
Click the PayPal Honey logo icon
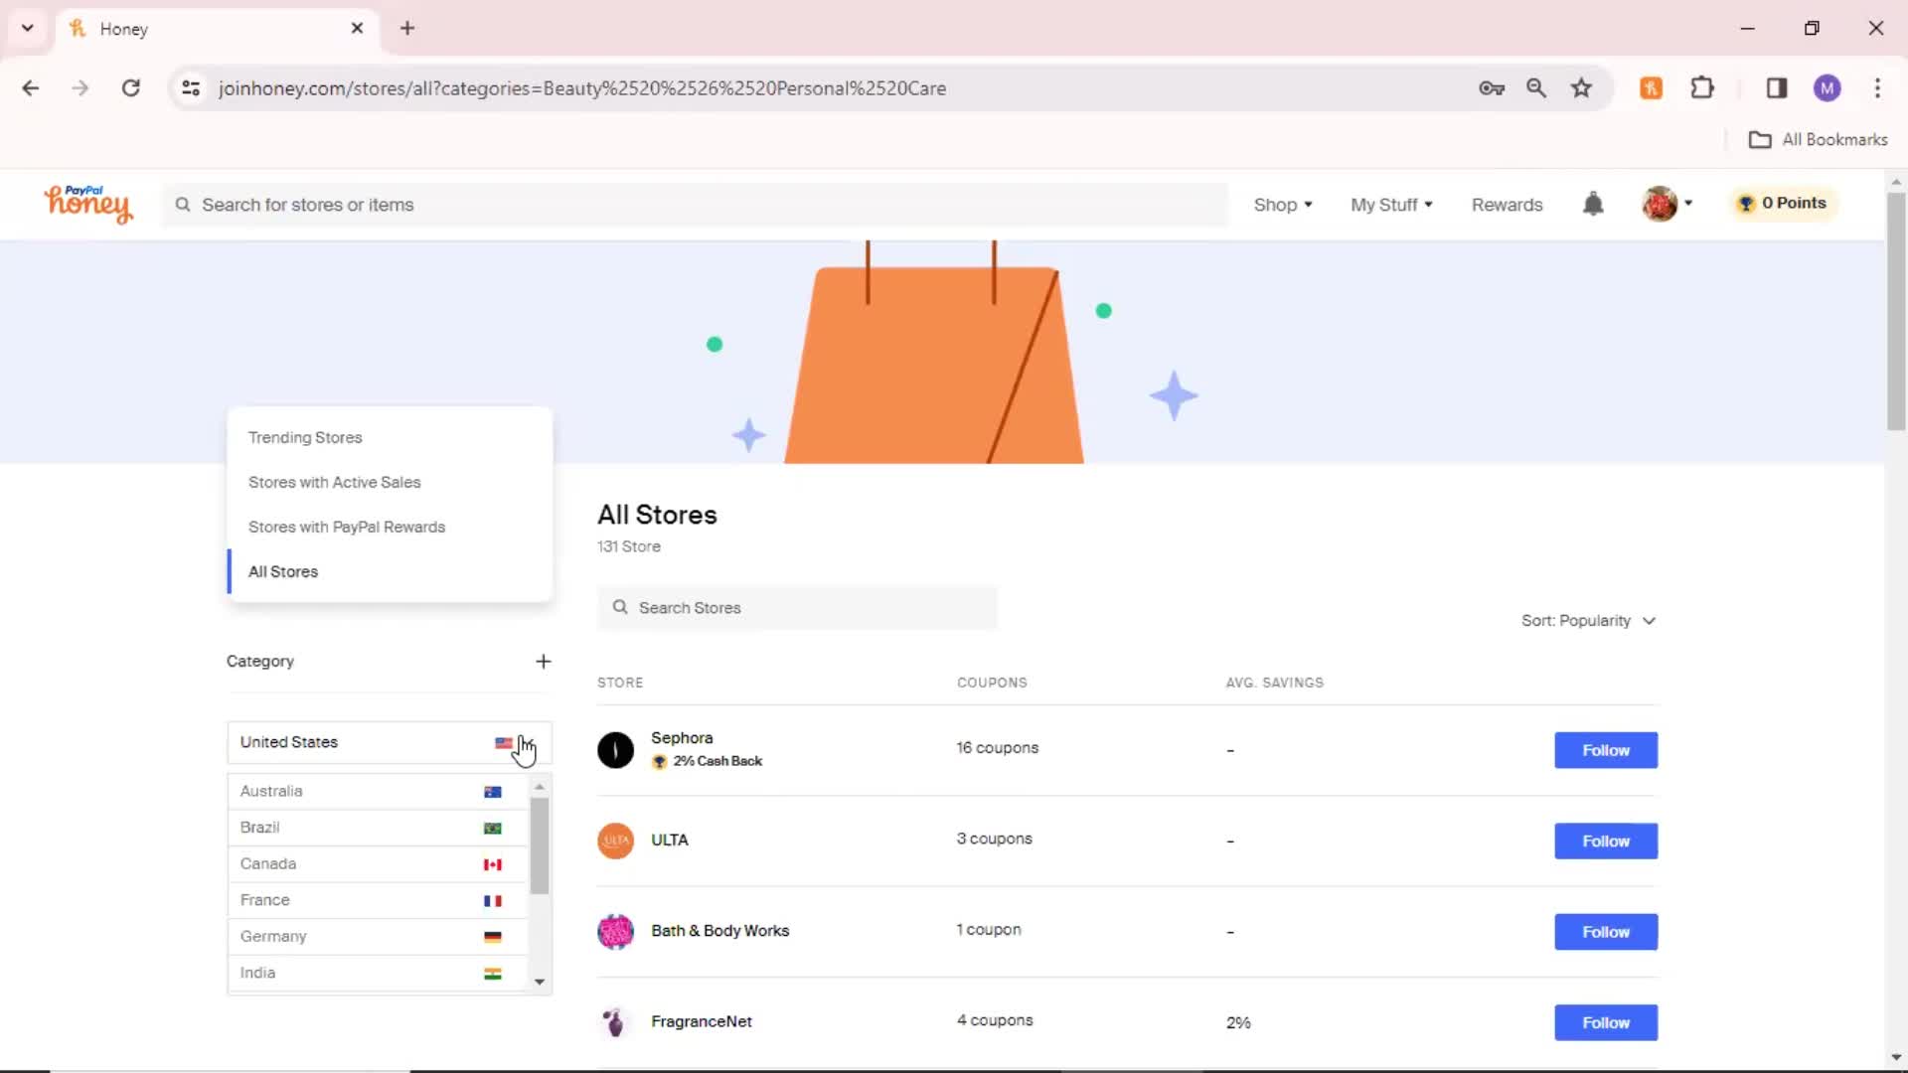click(x=89, y=205)
